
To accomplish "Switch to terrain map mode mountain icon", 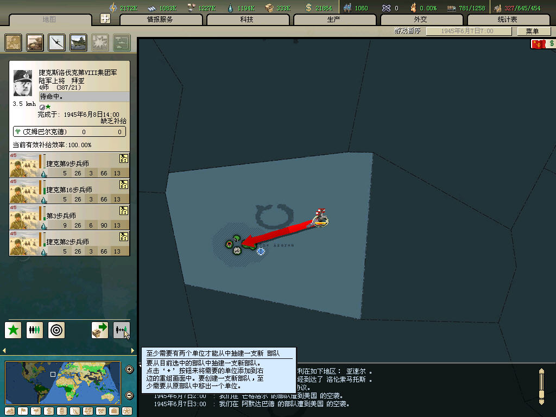I will tap(10, 411).
